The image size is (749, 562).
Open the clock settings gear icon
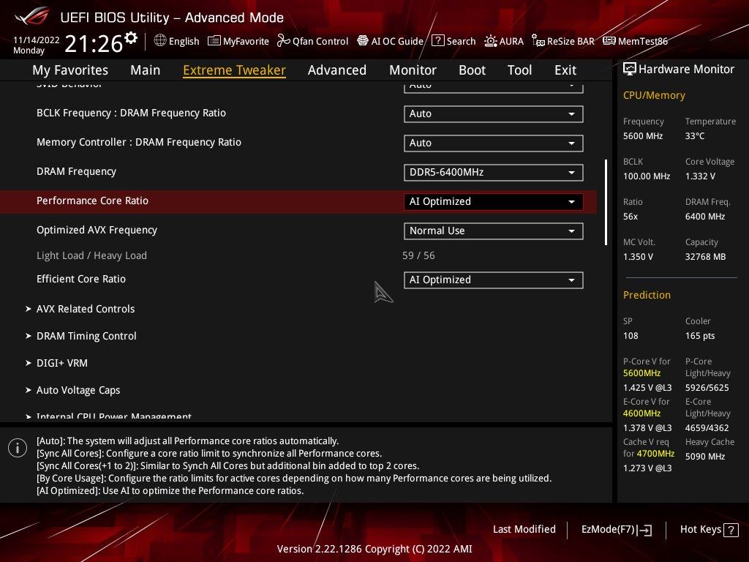[x=130, y=38]
